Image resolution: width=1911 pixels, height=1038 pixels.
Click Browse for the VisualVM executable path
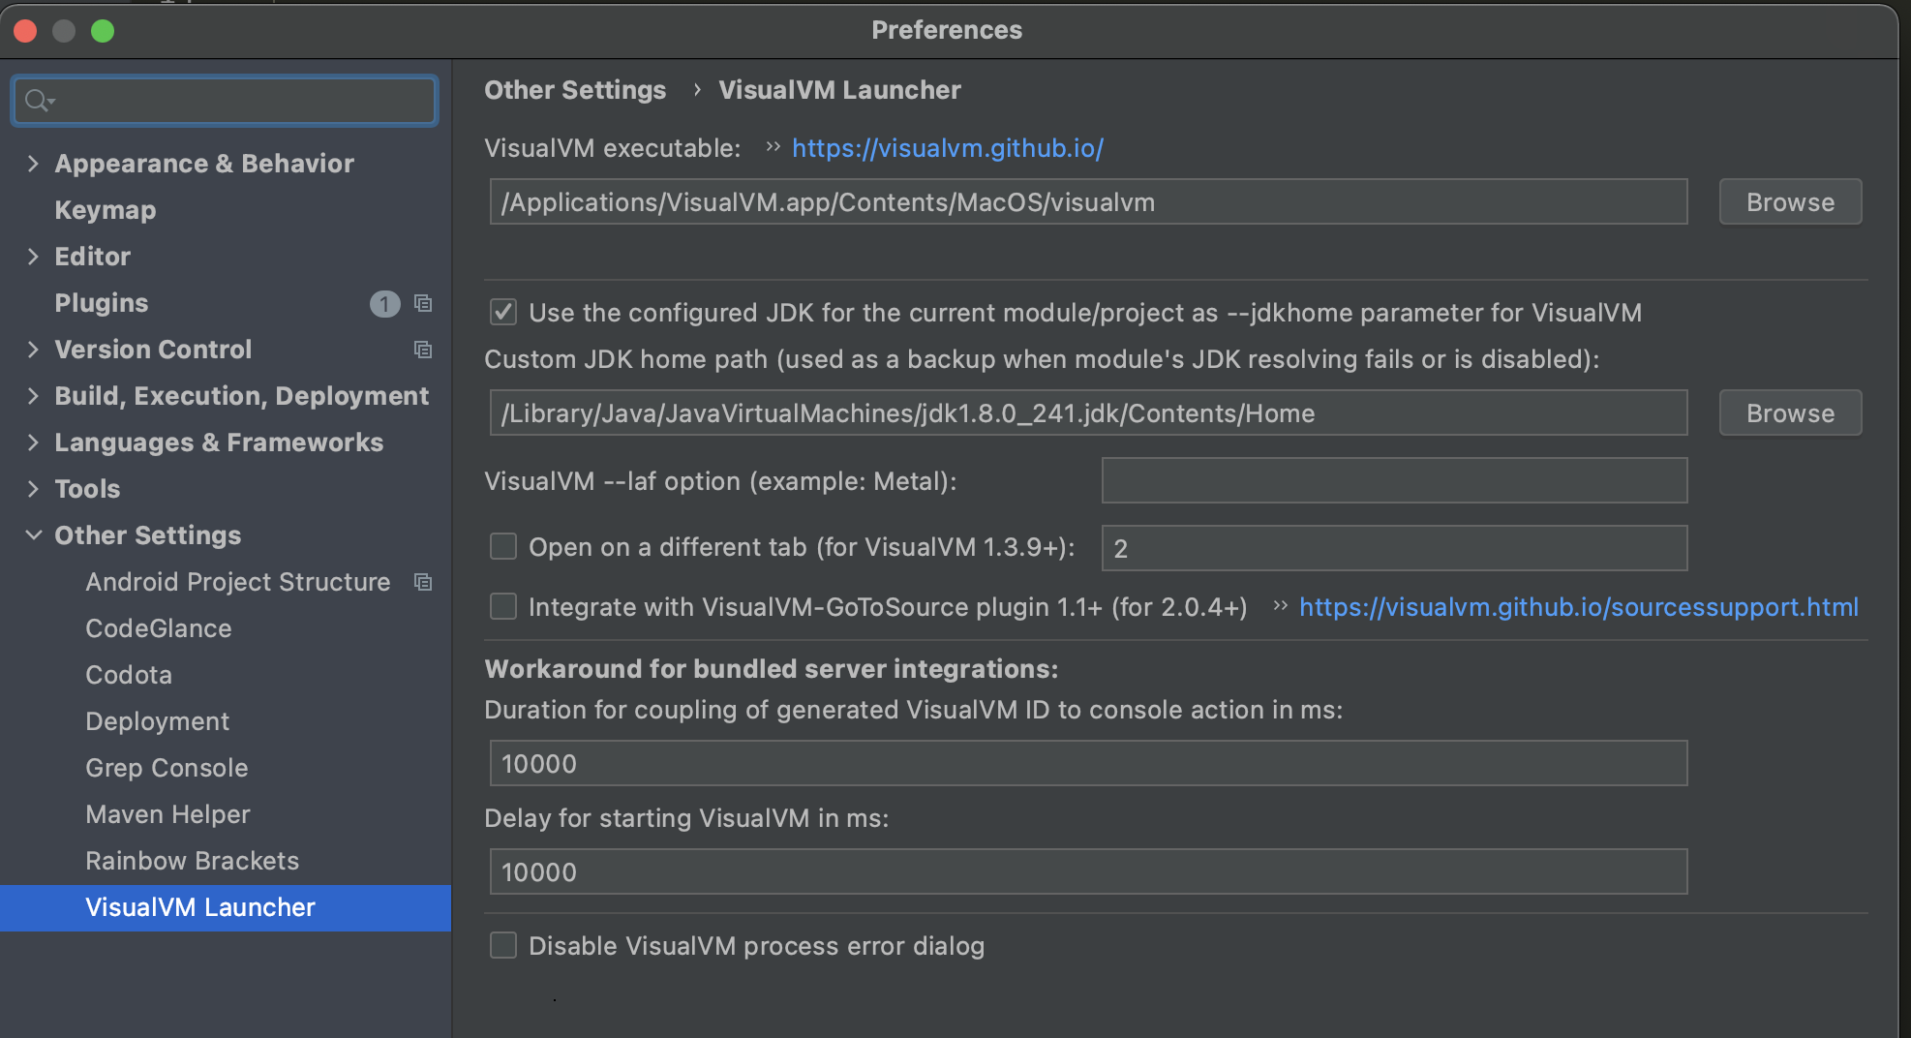click(x=1789, y=202)
